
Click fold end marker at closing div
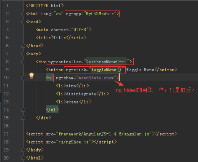click(x=23, y=118)
